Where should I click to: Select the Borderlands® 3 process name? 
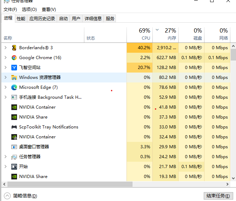pyautogui.click(x=36, y=48)
